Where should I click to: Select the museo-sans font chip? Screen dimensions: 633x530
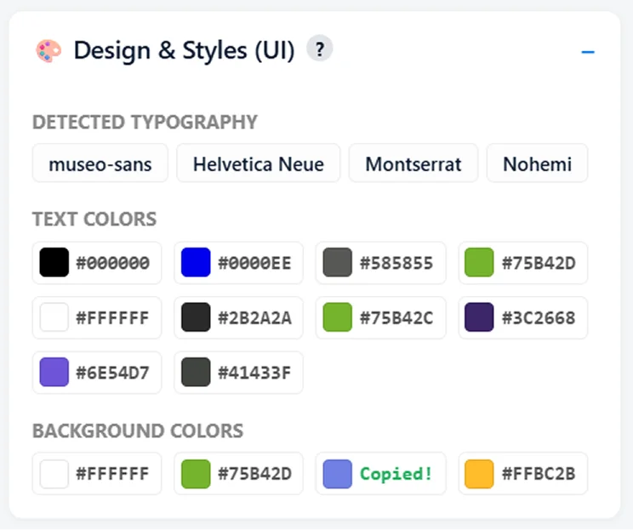[x=100, y=164]
